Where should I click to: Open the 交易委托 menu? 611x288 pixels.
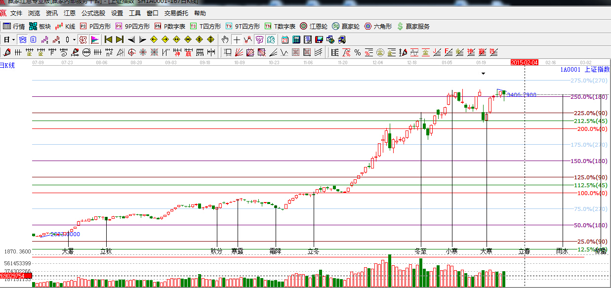176,13
